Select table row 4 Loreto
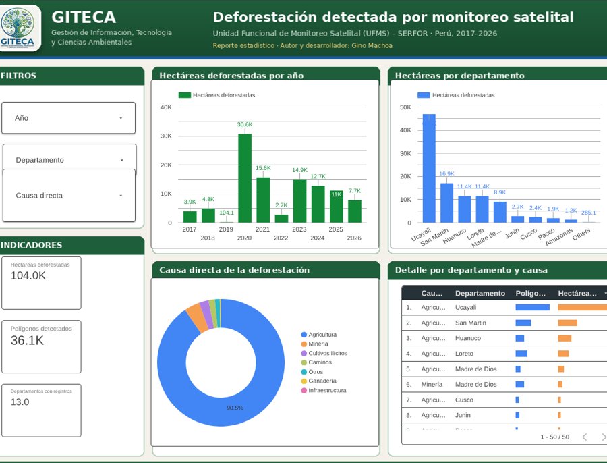The image size is (607, 463). click(504, 354)
